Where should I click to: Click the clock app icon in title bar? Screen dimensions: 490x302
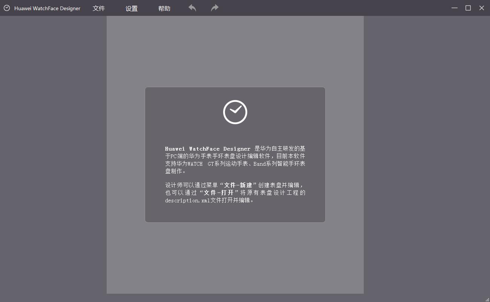tap(7, 8)
